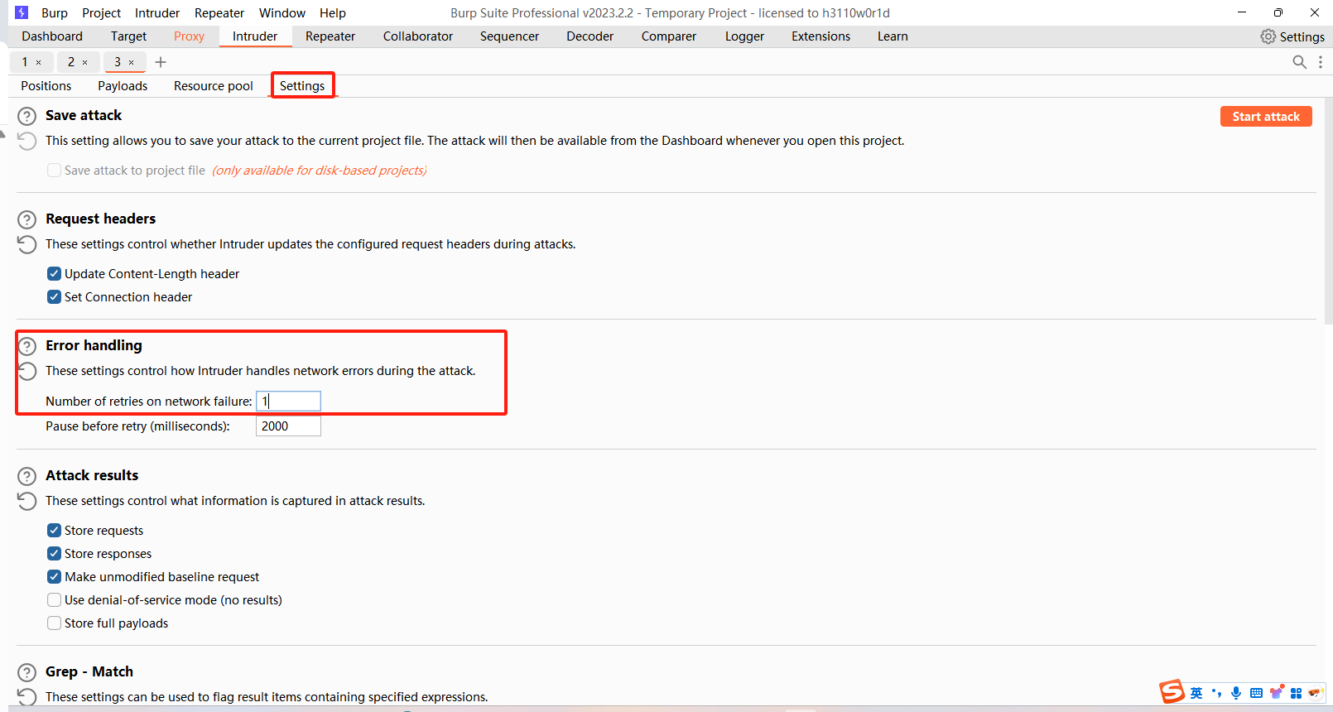Open the Intruder Settings sub-tab
The height and width of the screenshot is (712, 1333).
tap(302, 86)
